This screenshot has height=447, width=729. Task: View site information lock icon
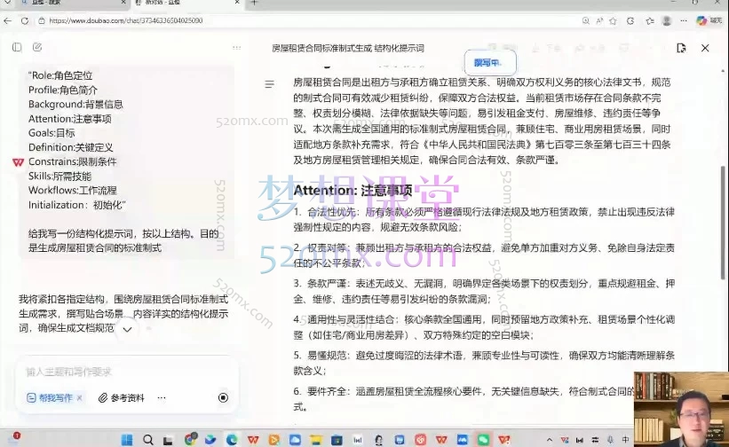click(x=42, y=21)
